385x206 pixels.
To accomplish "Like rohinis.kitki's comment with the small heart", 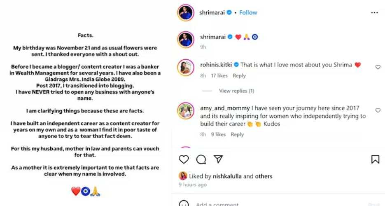I will (x=378, y=67).
